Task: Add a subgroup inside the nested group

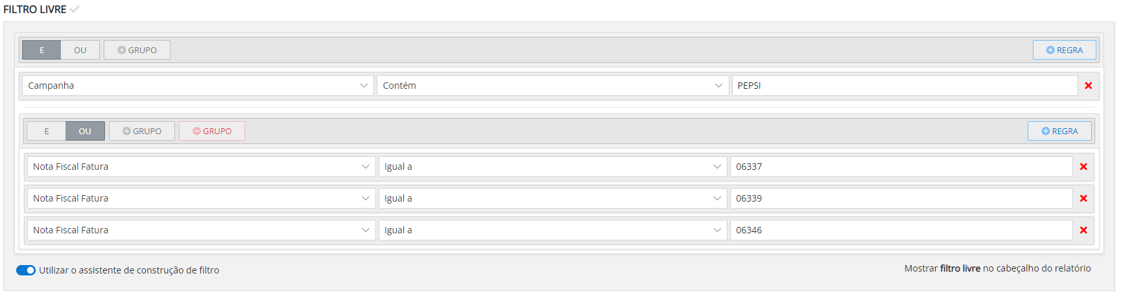Action: coord(142,131)
